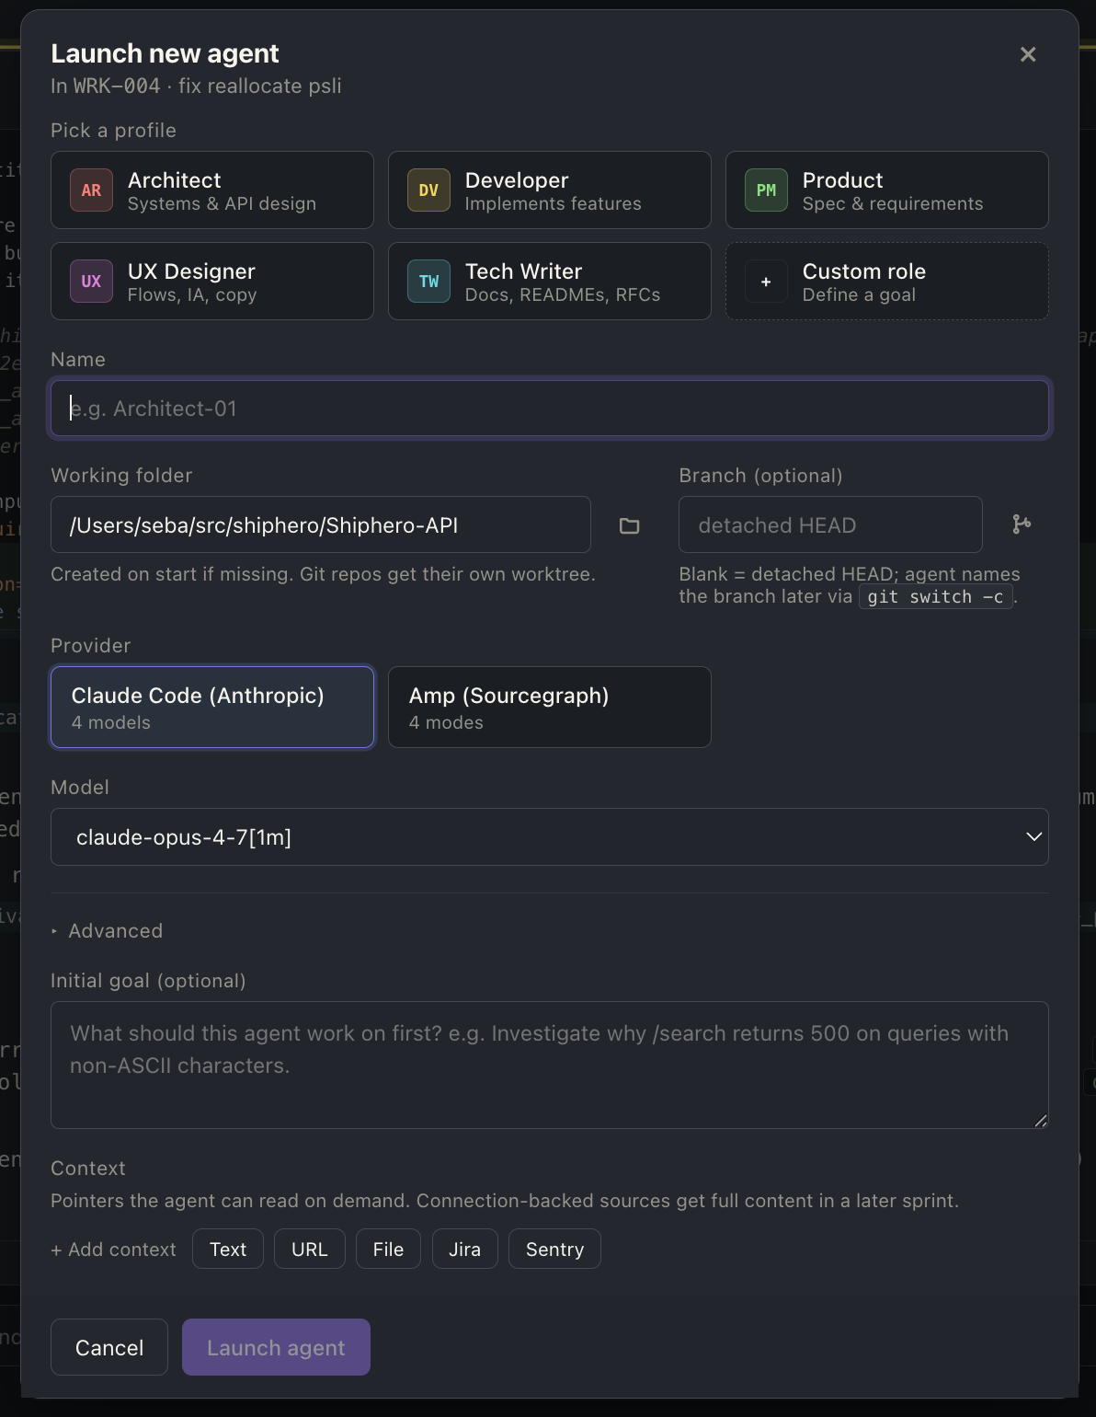Click the 'Launch new agent' heading
Image resolution: width=1096 pixels, height=1417 pixels.
pos(165,54)
